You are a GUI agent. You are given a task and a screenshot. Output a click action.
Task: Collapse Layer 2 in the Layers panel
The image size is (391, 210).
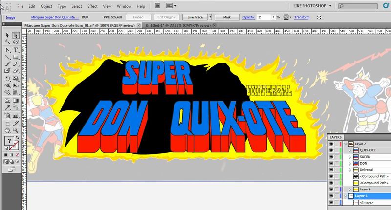346,144
